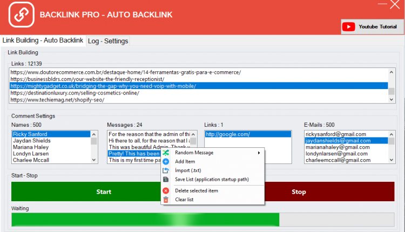Choose Add Item from the context menu
405x232 pixels.
click(x=213, y=161)
